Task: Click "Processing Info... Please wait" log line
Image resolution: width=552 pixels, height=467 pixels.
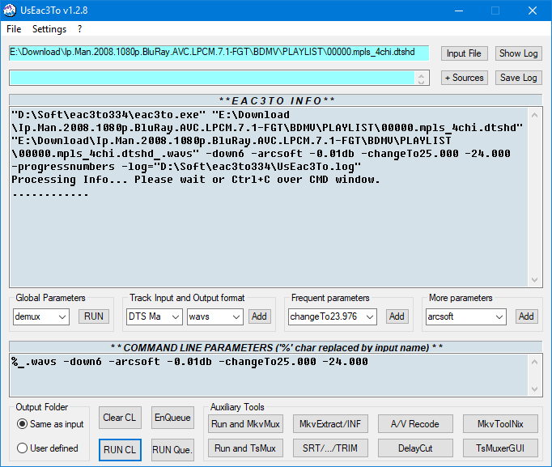Action: (196, 180)
